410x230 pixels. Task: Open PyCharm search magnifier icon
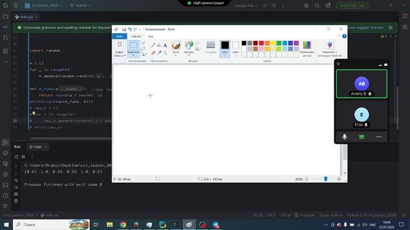click(x=317, y=6)
